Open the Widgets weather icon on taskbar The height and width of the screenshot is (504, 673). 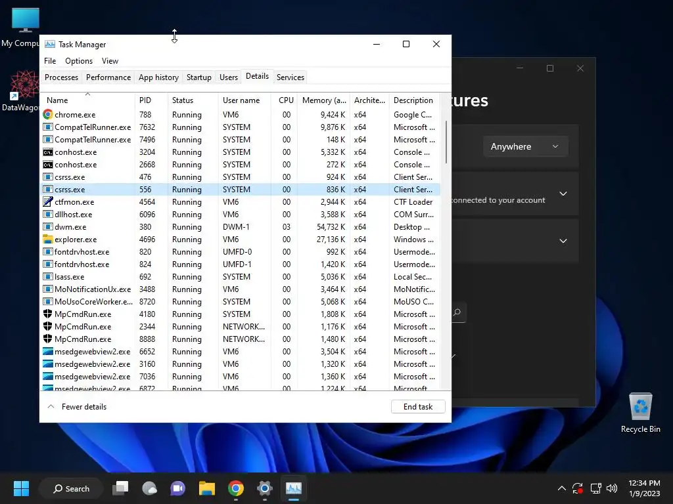(149, 488)
